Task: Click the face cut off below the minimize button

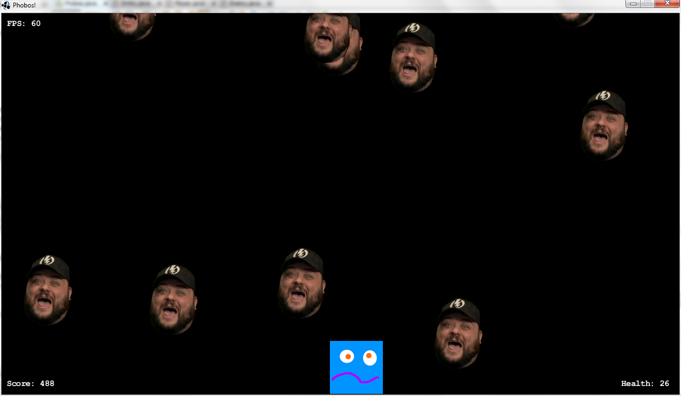Action: click(573, 19)
